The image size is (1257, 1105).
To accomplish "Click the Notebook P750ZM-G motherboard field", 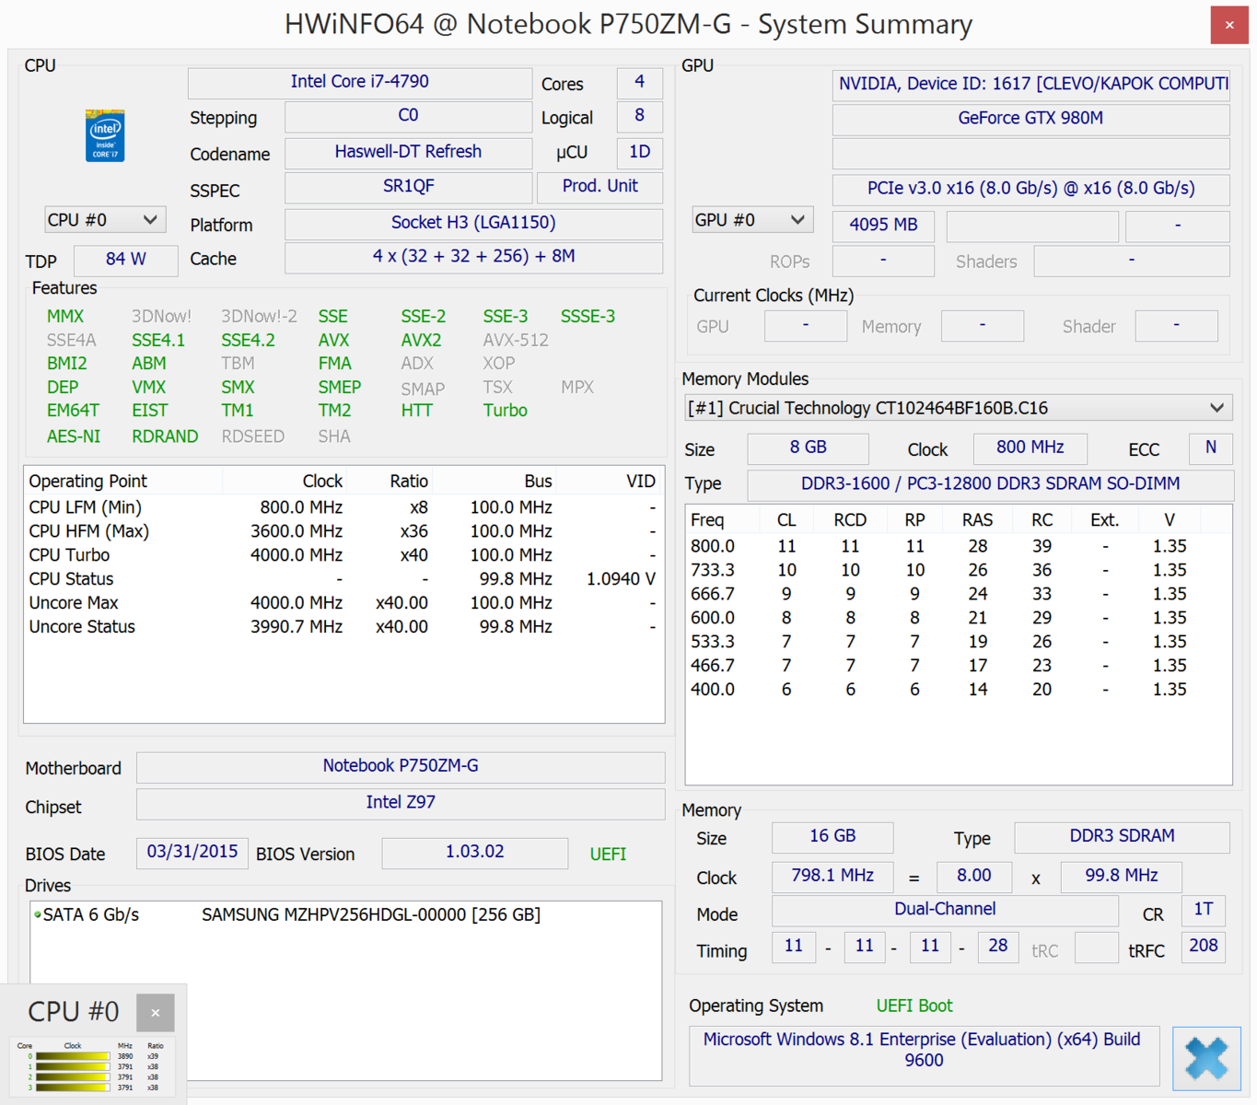I will tap(401, 767).
